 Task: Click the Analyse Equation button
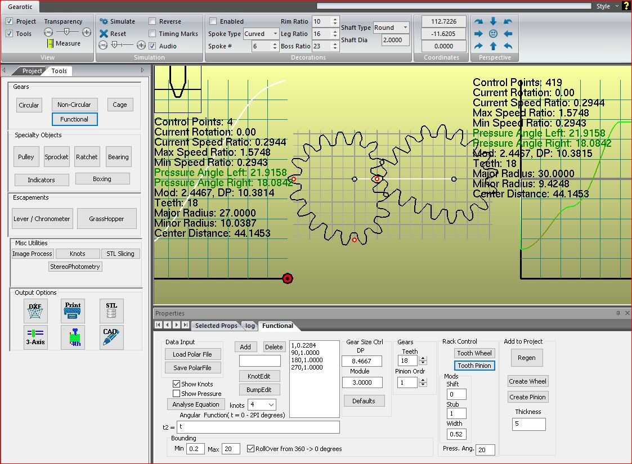click(196, 404)
